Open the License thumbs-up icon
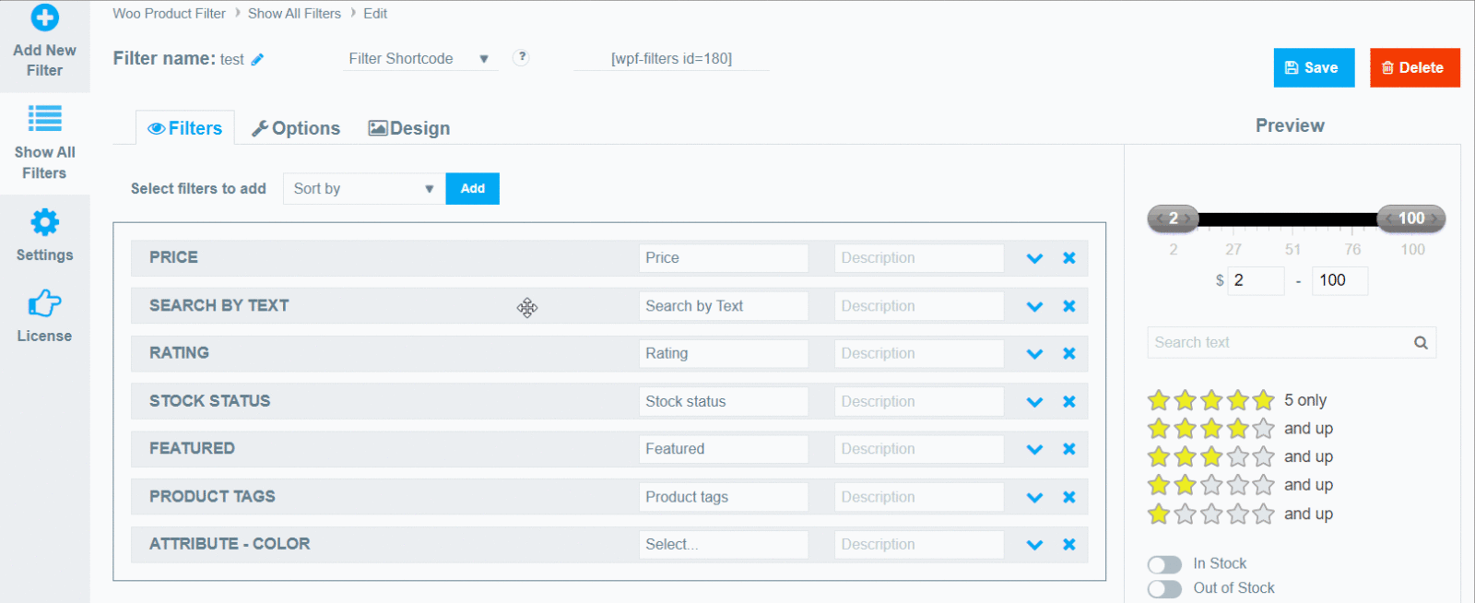Image resolution: width=1475 pixels, height=603 pixels. click(x=44, y=303)
